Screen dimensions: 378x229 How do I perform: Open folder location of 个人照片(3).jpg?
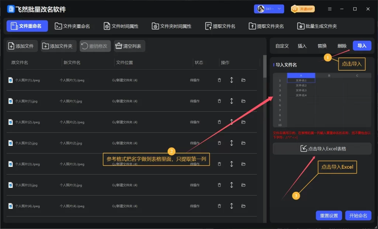pos(243,185)
